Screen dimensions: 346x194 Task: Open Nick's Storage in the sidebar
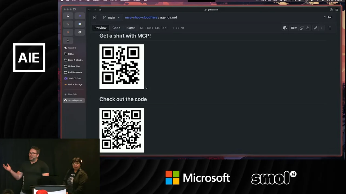click(x=74, y=85)
